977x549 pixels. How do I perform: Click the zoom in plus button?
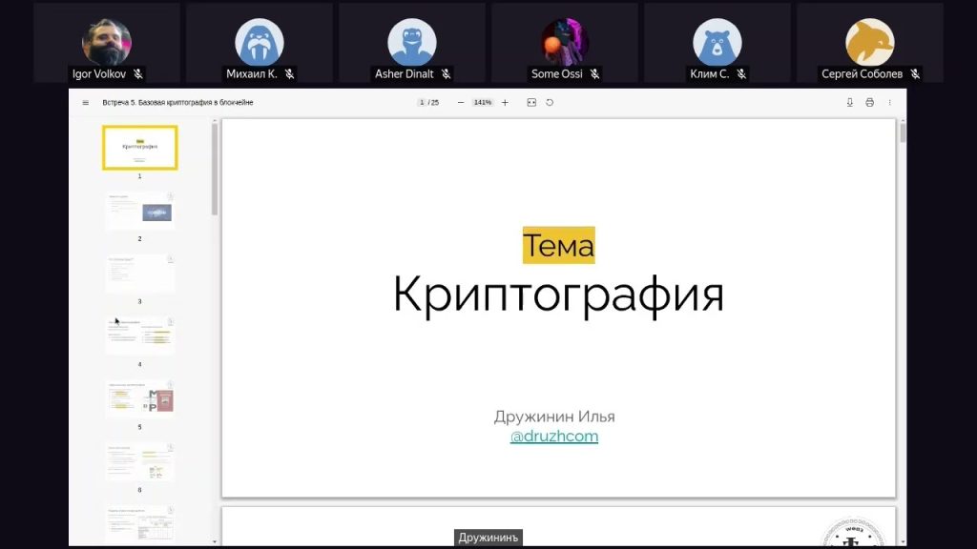pos(505,103)
